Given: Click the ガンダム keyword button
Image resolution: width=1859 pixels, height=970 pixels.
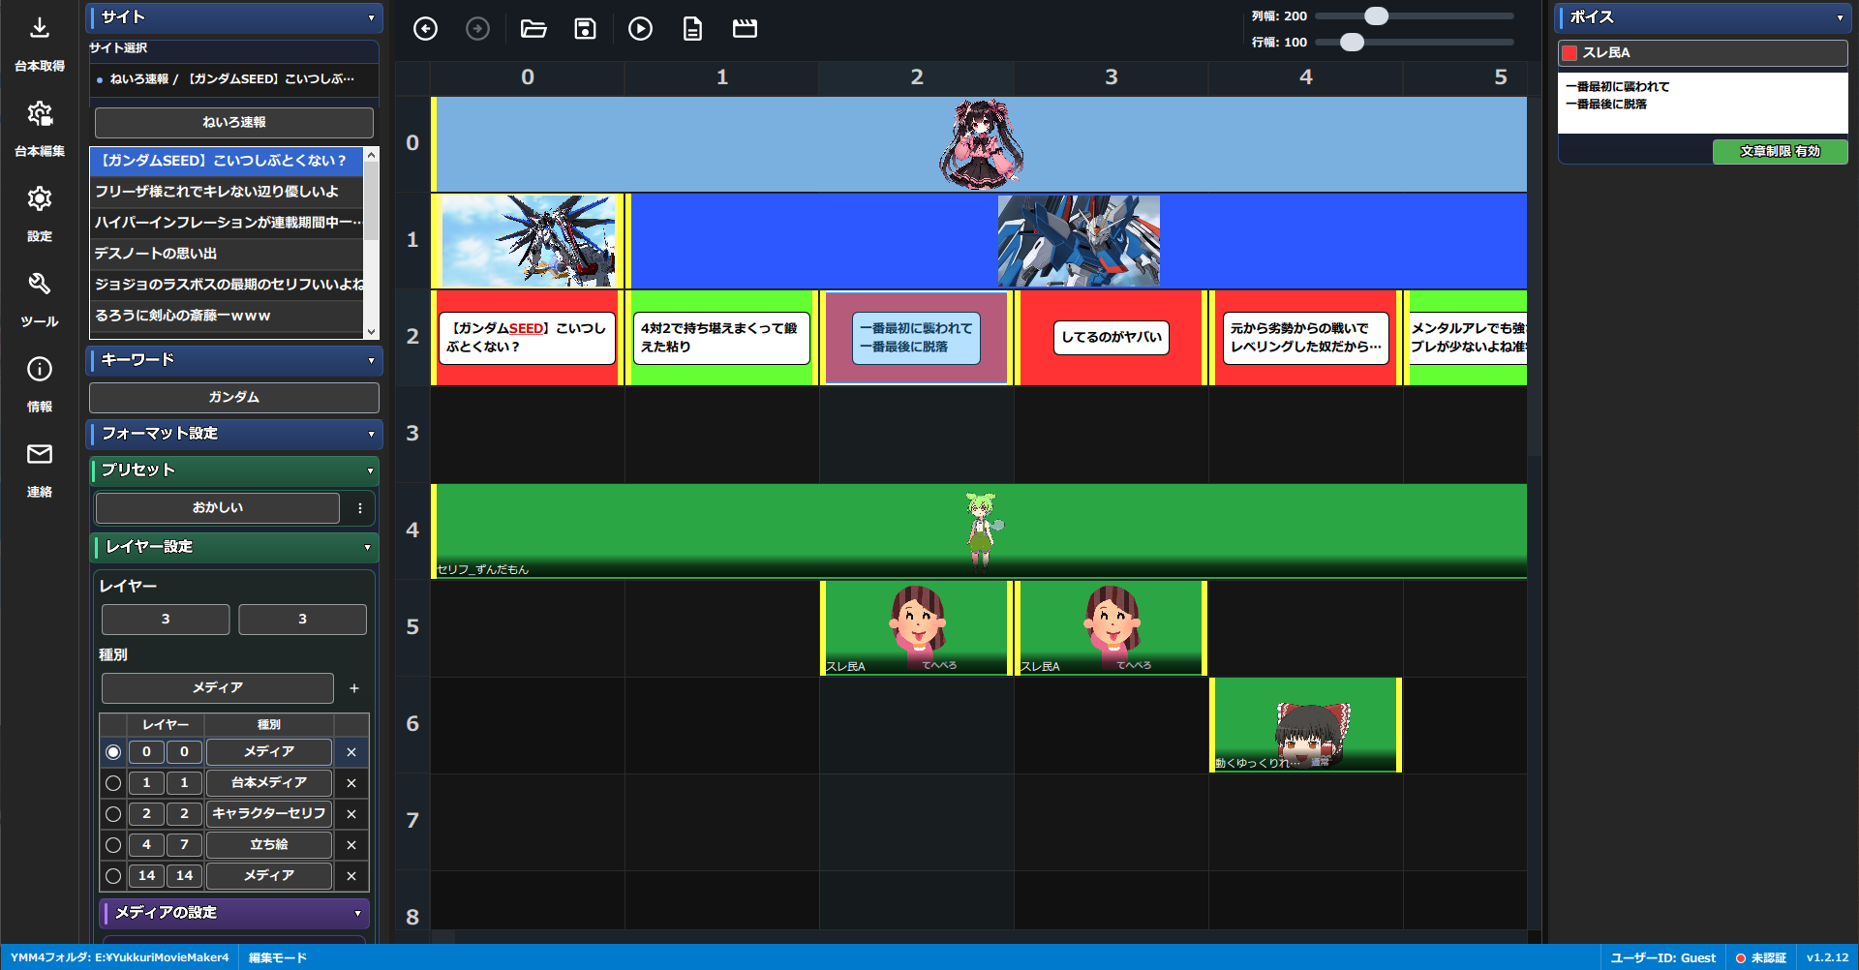Looking at the screenshot, I should (x=234, y=397).
